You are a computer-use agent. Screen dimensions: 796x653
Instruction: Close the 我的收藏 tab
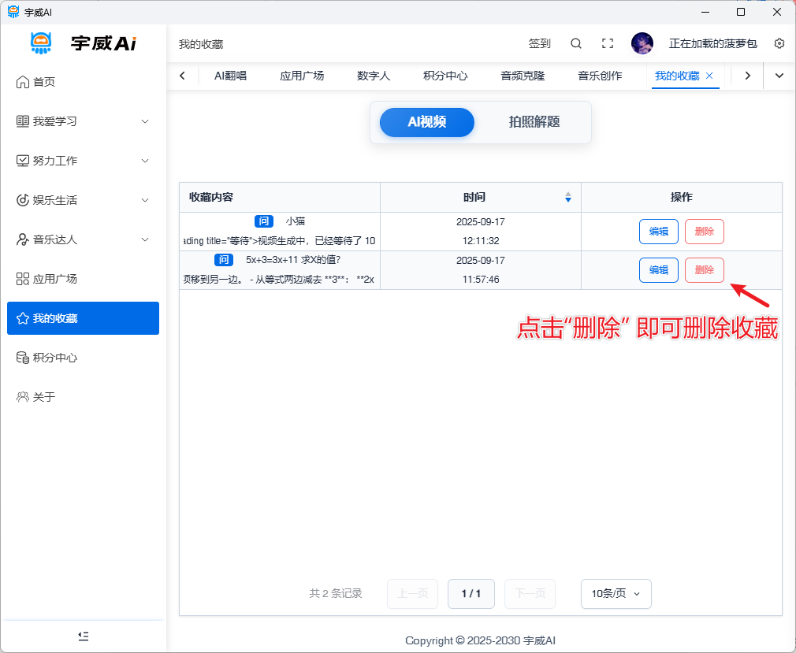pos(709,76)
